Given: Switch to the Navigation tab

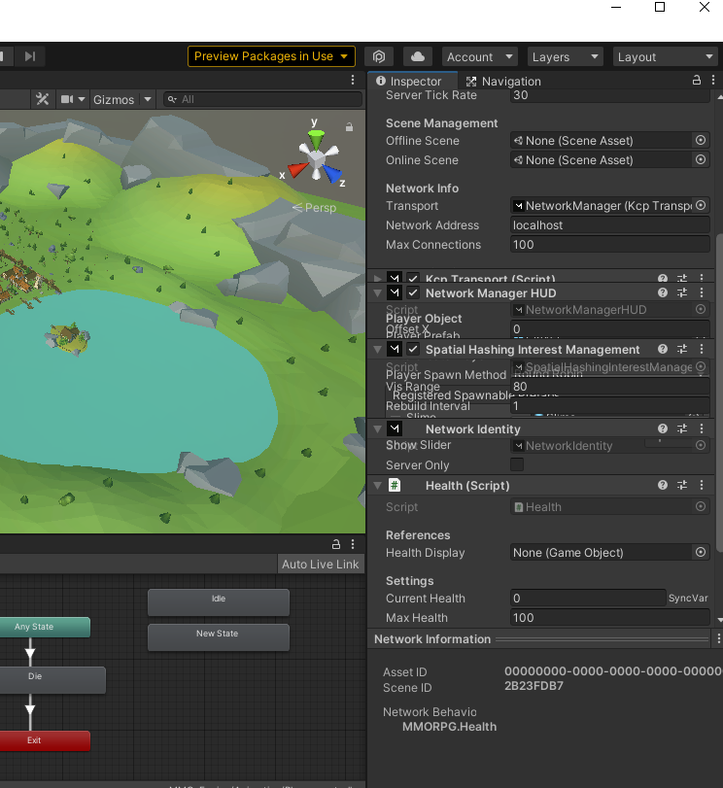Looking at the screenshot, I should click(503, 82).
